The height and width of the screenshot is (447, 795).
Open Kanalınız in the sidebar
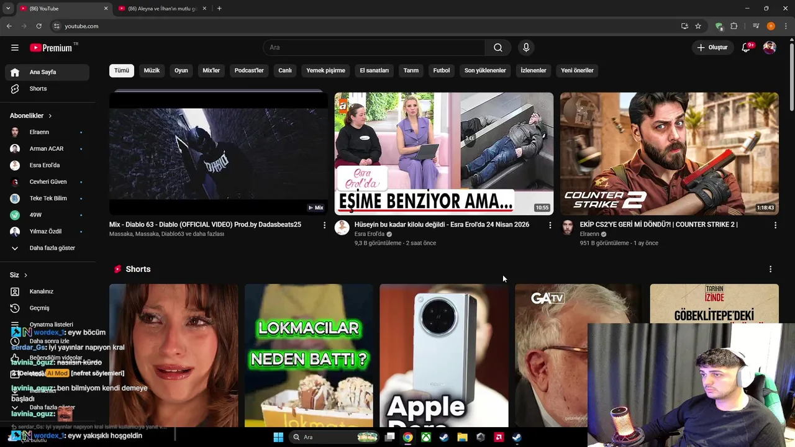(x=47, y=292)
